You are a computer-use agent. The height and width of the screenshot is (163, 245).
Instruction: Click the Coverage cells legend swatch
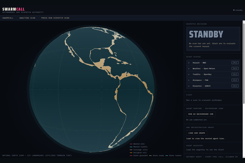point(131,150)
